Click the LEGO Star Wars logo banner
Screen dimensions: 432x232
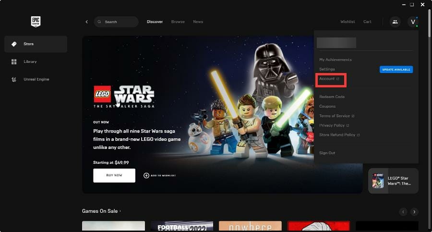point(124,97)
